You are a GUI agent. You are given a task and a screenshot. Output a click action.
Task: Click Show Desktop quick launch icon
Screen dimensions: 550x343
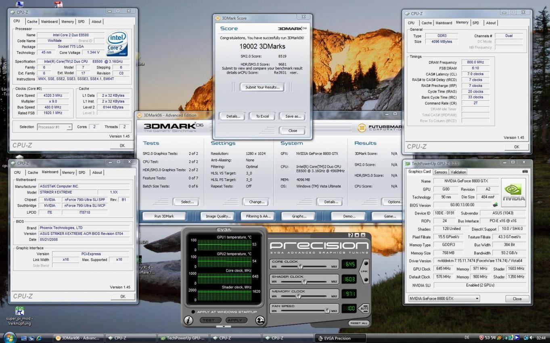point(24,338)
